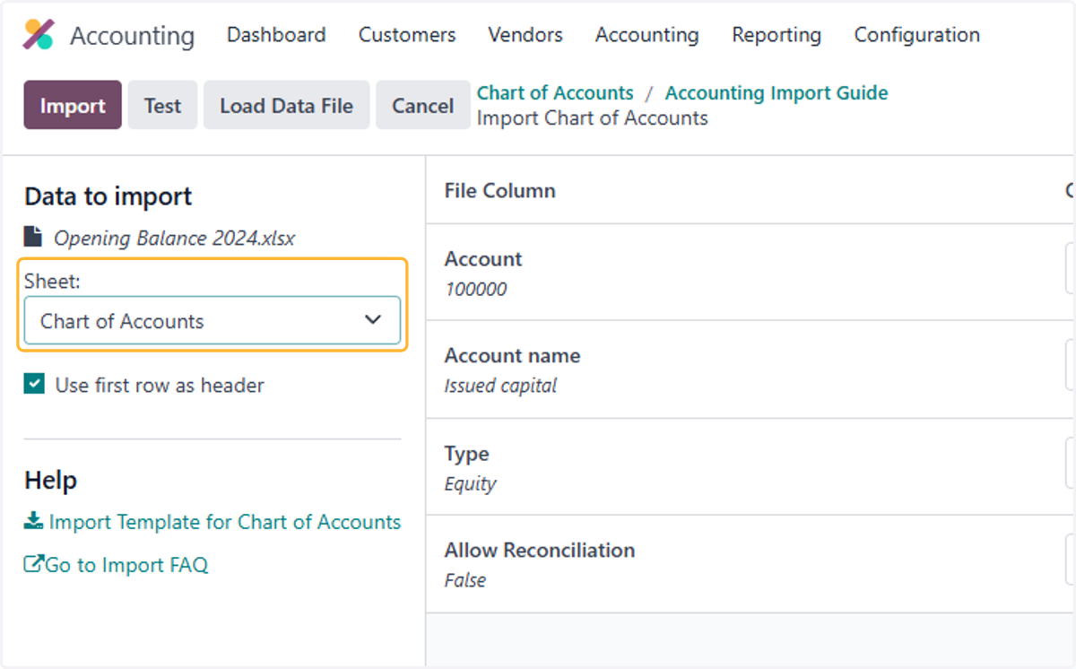
Task: Click the Sheet dropdown chevron arrow
Action: [373, 320]
